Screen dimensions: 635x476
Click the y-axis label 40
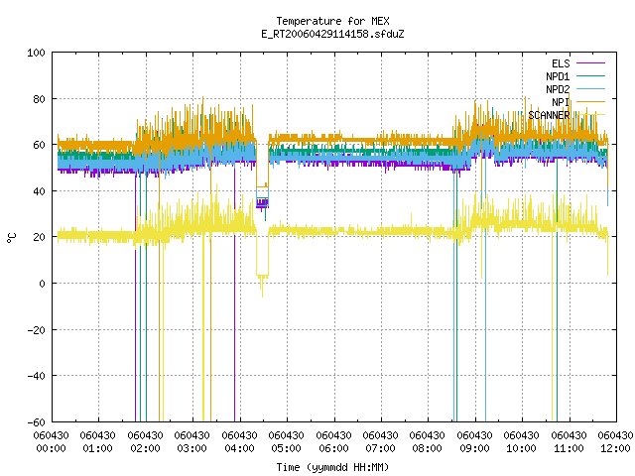39,191
